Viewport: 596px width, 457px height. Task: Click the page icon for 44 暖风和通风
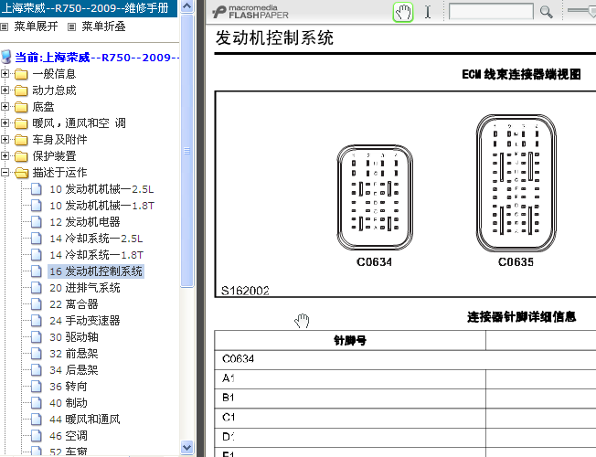tap(37, 419)
